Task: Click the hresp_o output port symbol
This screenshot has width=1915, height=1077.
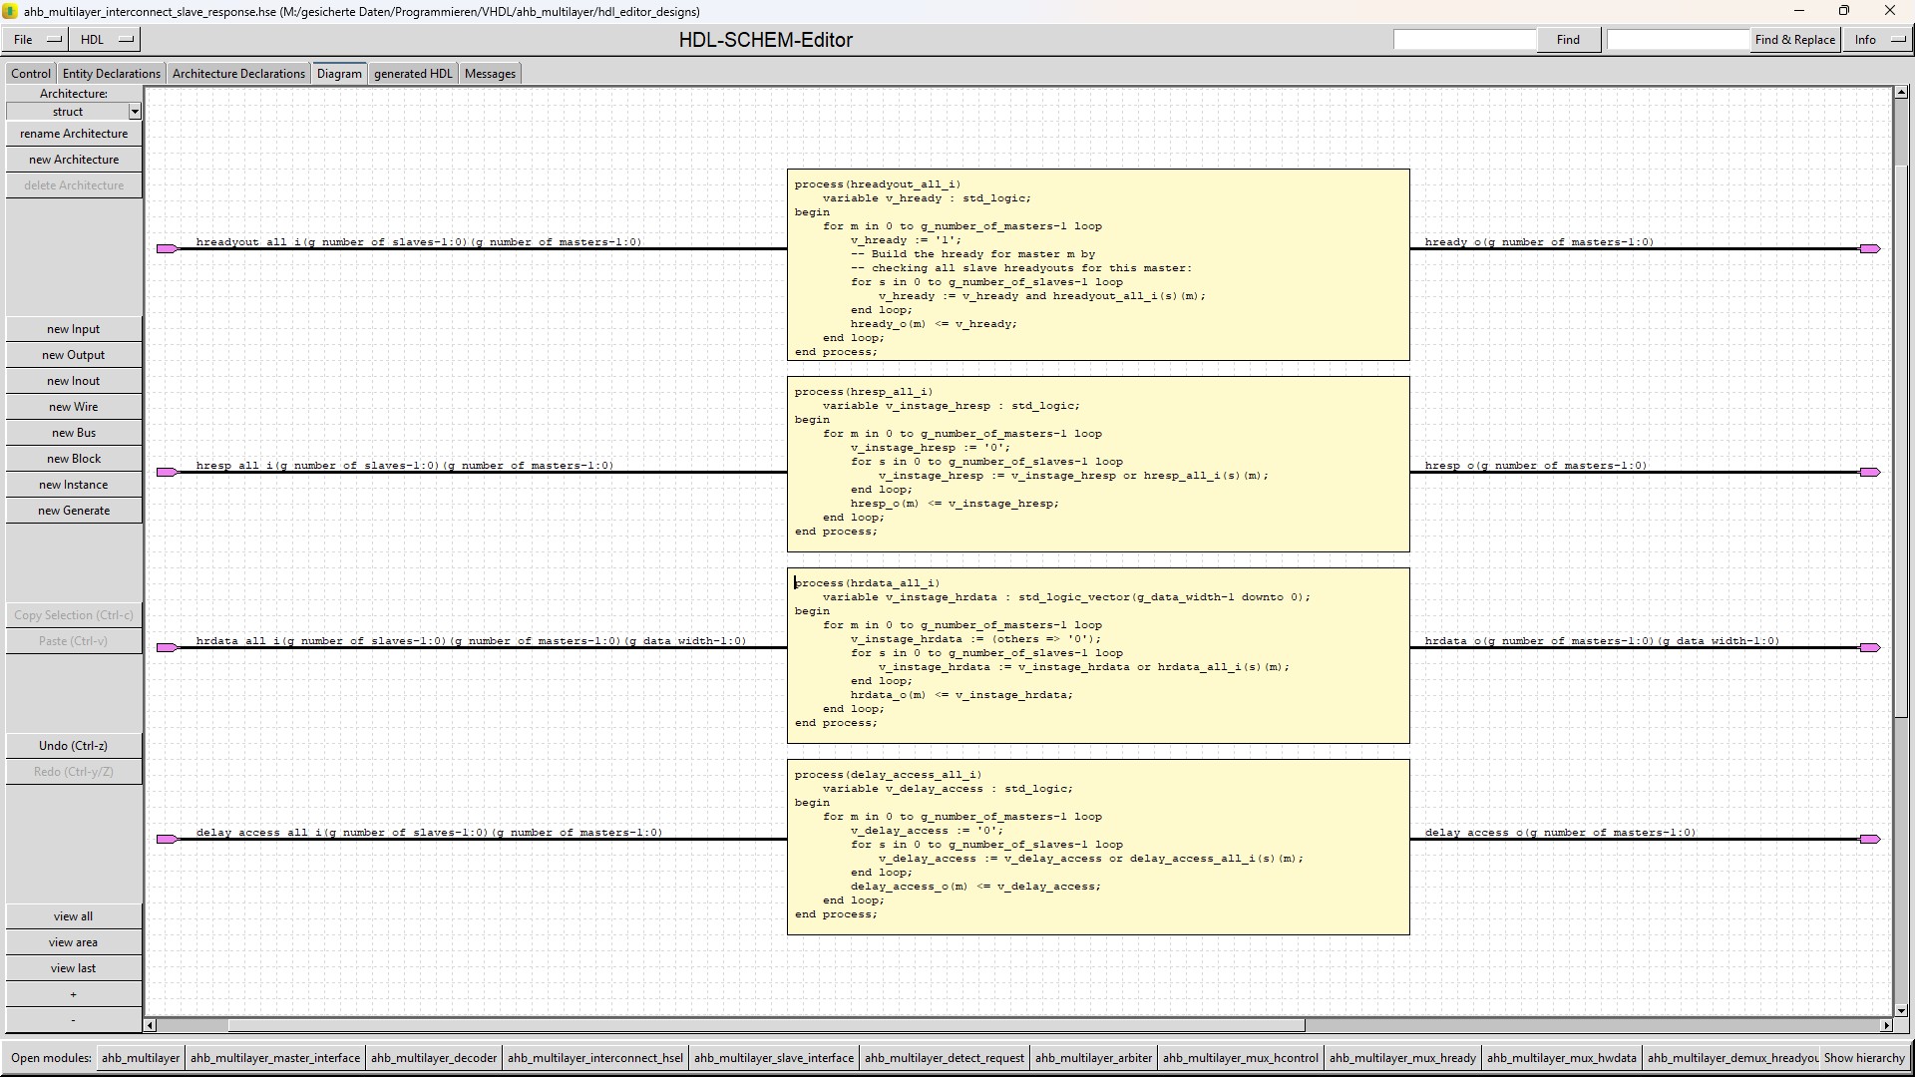Action: 1870,472
